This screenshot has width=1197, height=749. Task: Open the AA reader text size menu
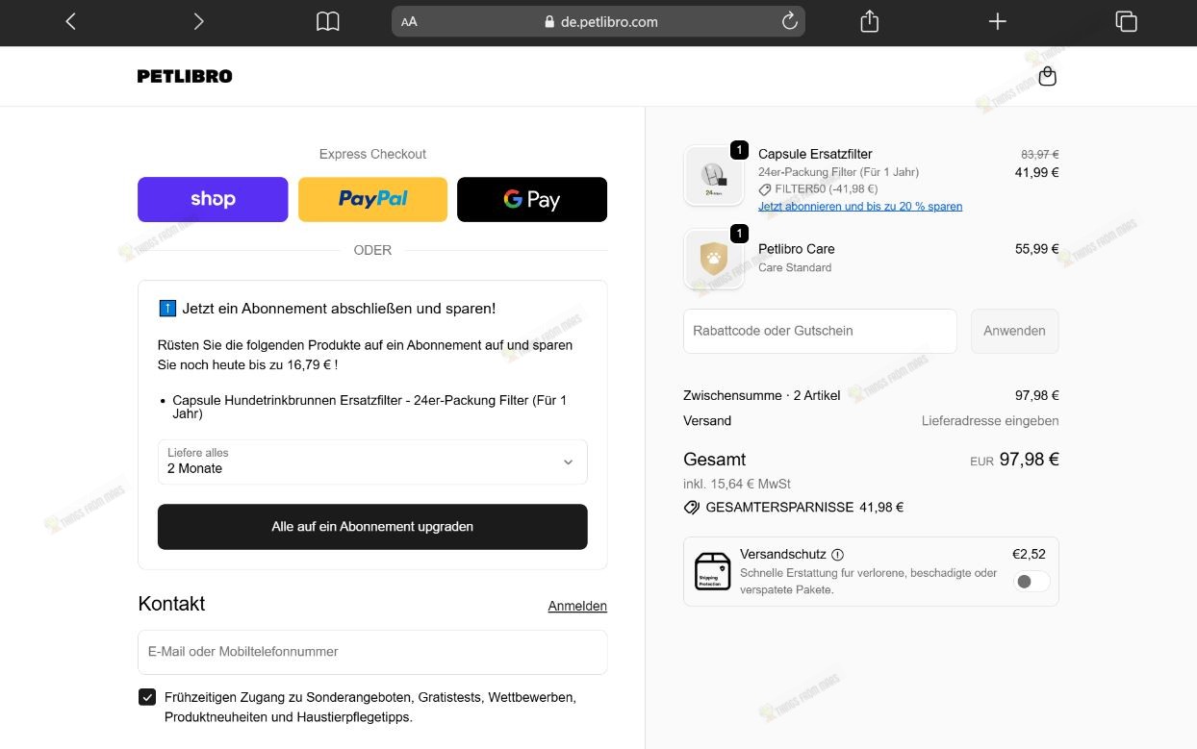[410, 21]
